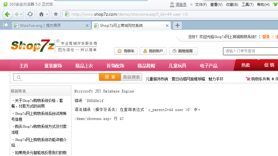Close the Shop7z tab
Viewport: 278px width, 156px height.
click(167, 26)
